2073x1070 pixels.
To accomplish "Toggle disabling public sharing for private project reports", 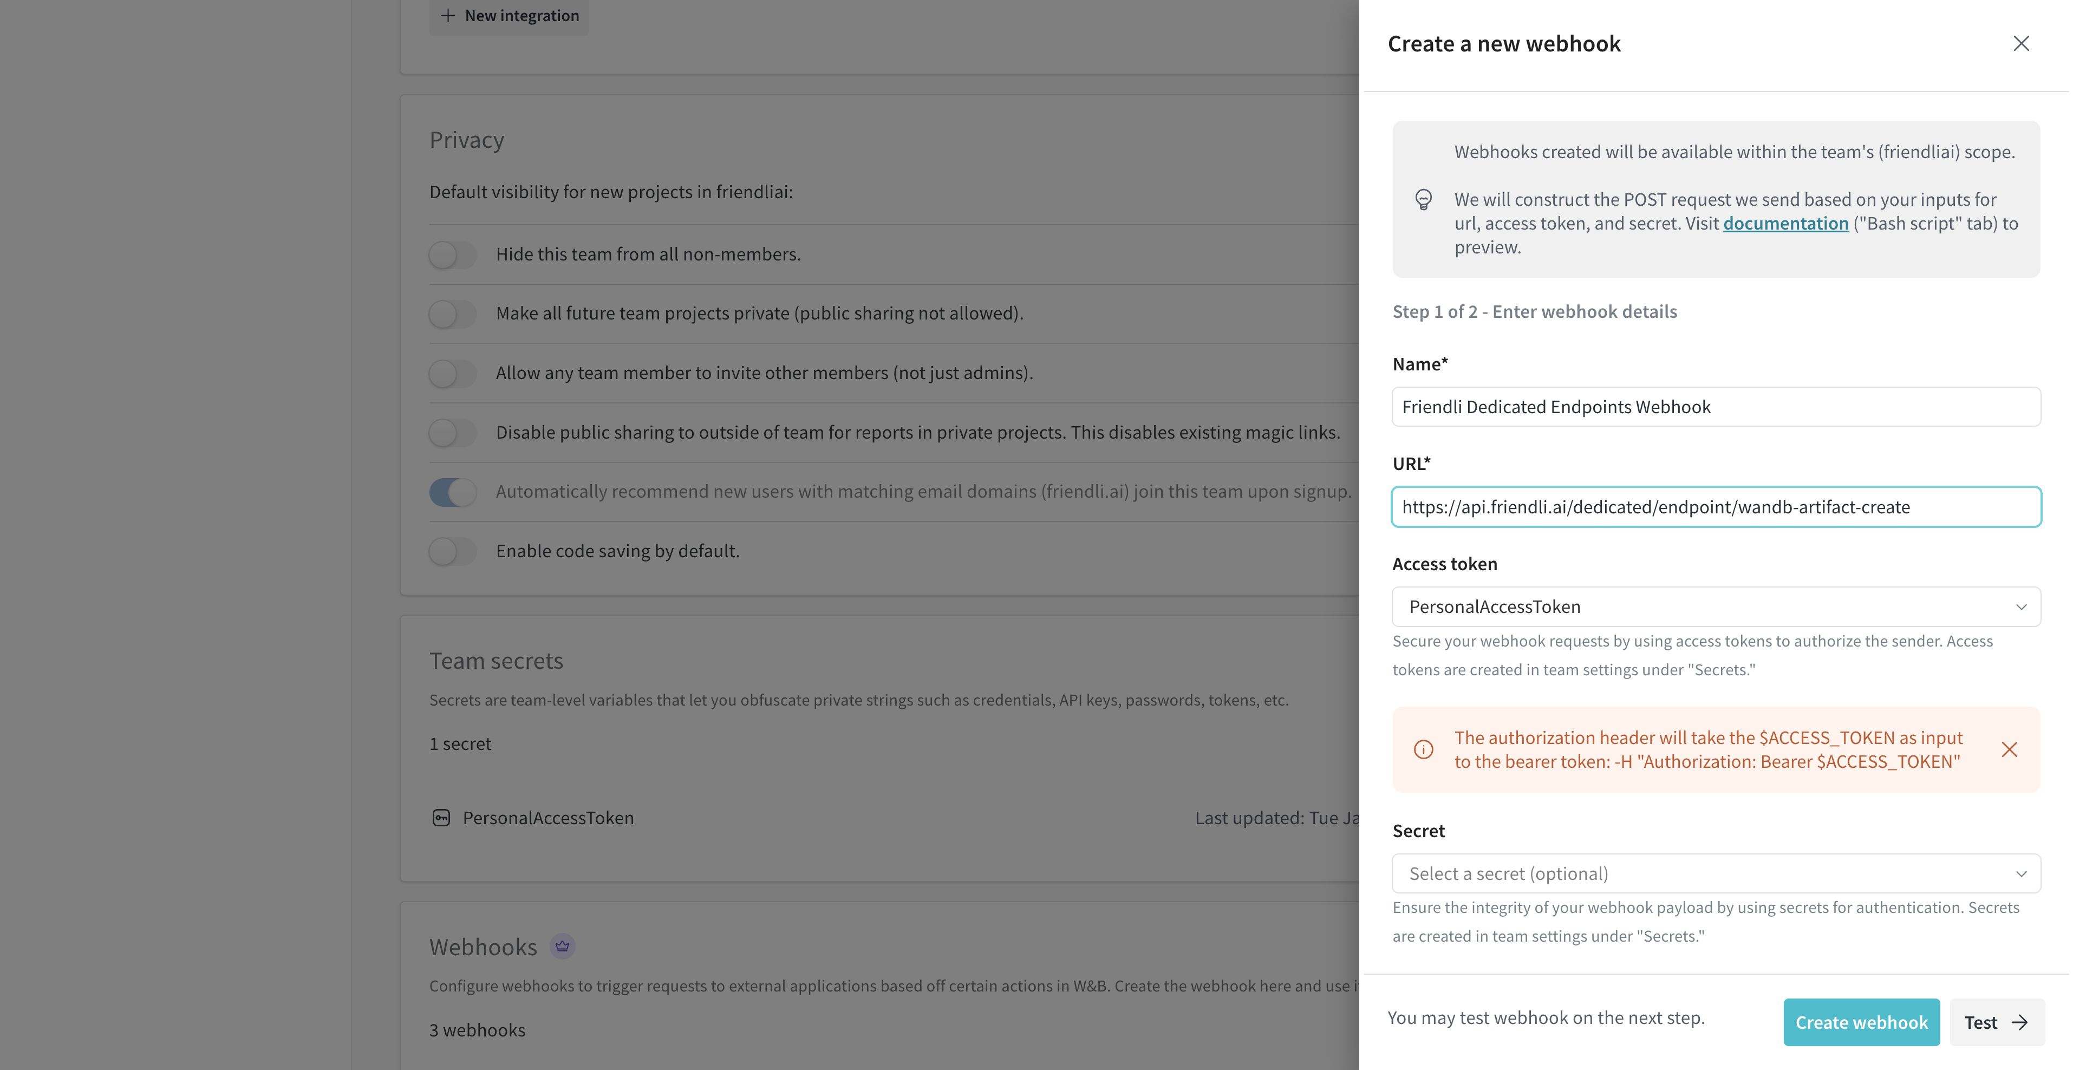I will coord(452,433).
